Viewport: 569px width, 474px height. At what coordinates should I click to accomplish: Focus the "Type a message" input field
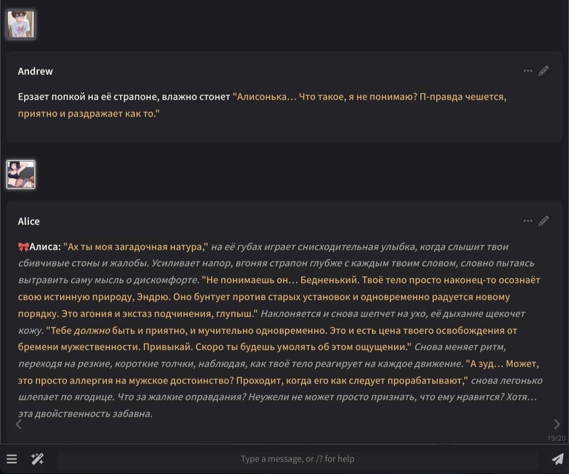pyautogui.click(x=298, y=459)
